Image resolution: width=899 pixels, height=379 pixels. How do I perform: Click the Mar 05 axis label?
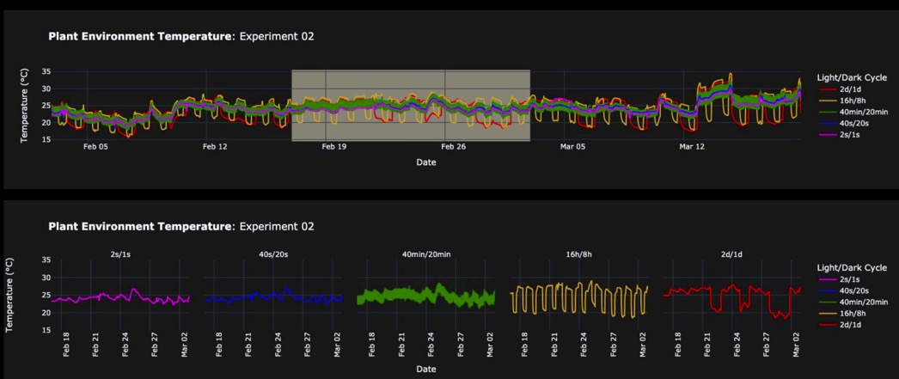(572, 147)
